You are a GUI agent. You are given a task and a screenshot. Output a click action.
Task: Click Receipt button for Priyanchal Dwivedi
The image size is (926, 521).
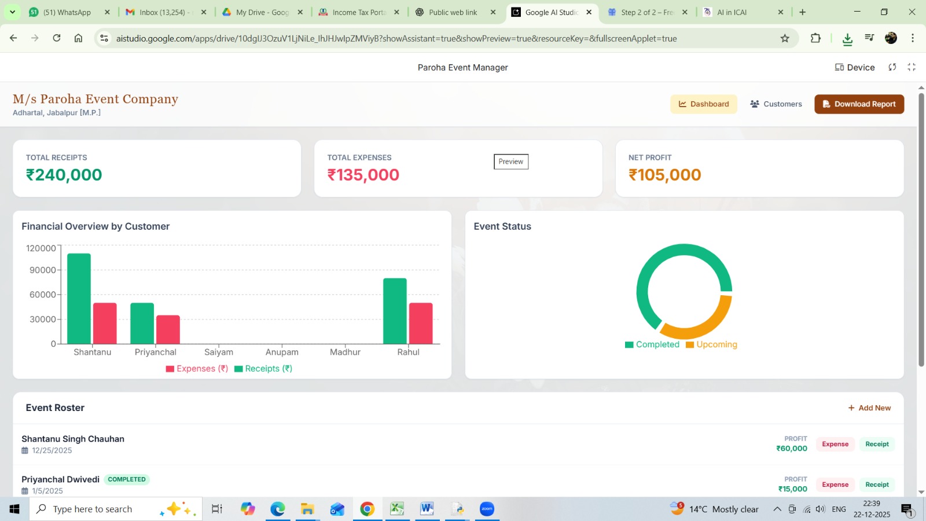[x=877, y=485]
